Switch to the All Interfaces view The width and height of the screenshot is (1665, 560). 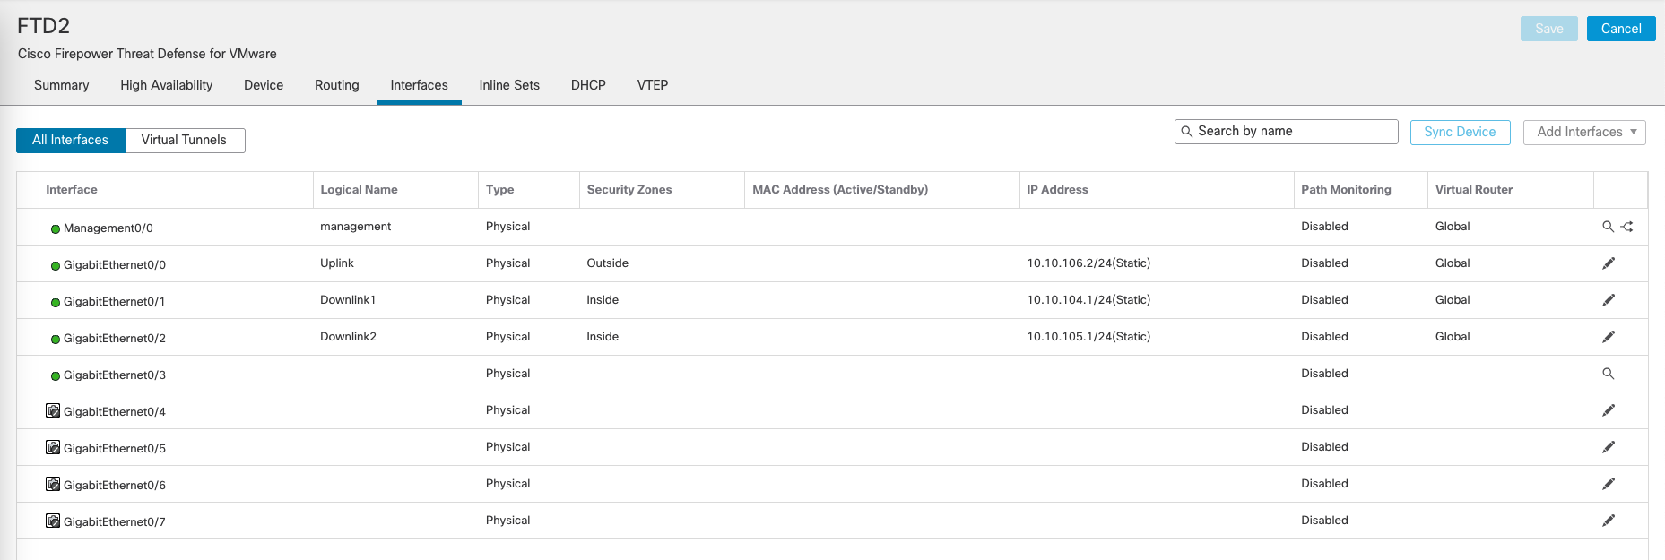click(71, 140)
